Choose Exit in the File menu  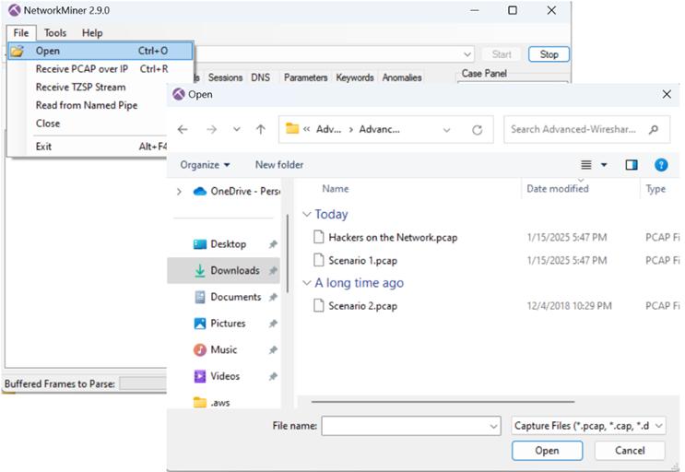coord(88,147)
